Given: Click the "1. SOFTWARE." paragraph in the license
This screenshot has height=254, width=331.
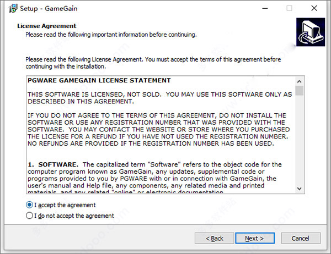Looking at the screenshot, I should pos(160,175).
